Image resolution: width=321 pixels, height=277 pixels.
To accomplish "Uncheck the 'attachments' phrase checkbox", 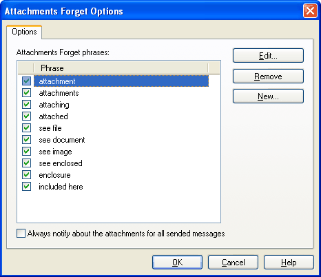I will tap(26, 92).
